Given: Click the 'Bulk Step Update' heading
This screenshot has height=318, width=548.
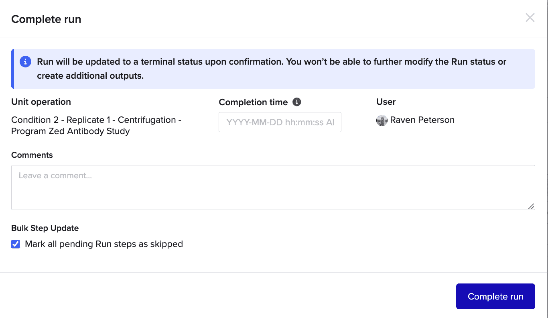Looking at the screenshot, I should (x=45, y=228).
